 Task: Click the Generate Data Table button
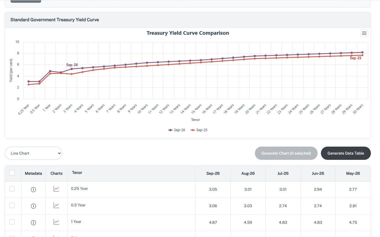coord(346,153)
